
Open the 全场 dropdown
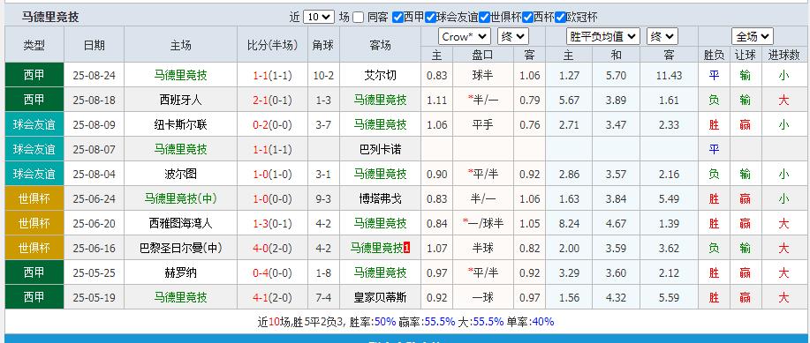click(x=753, y=37)
